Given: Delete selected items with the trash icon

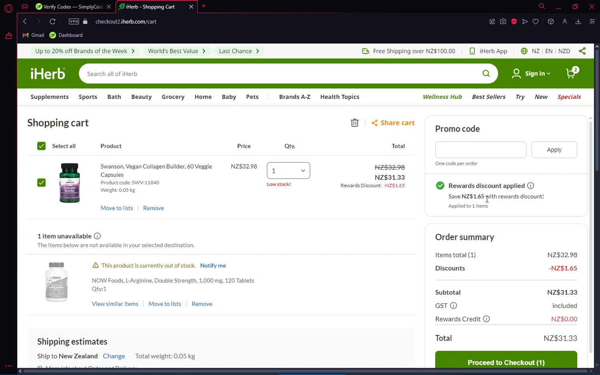Looking at the screenshot, I should pyautogui.click(x=354, y=123).
